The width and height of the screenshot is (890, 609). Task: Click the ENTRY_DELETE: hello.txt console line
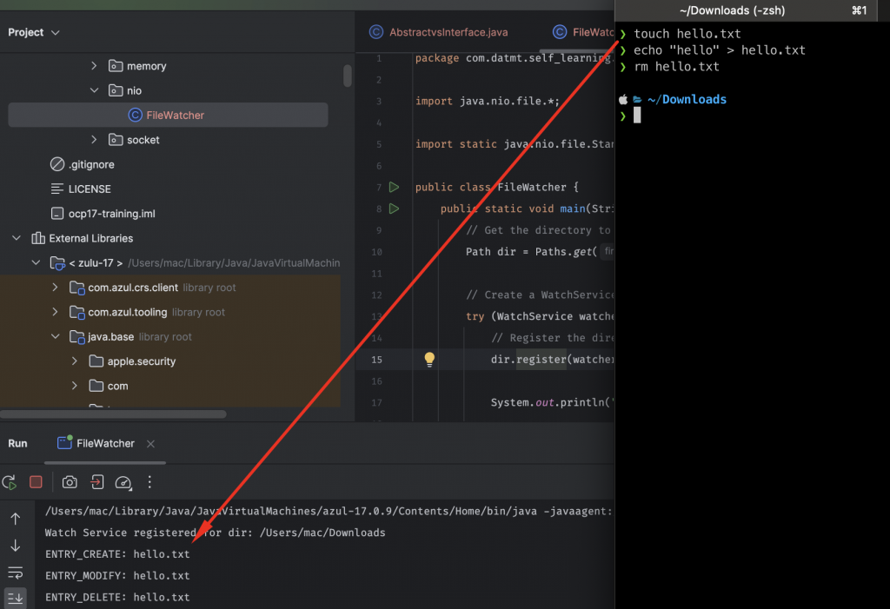117,597
